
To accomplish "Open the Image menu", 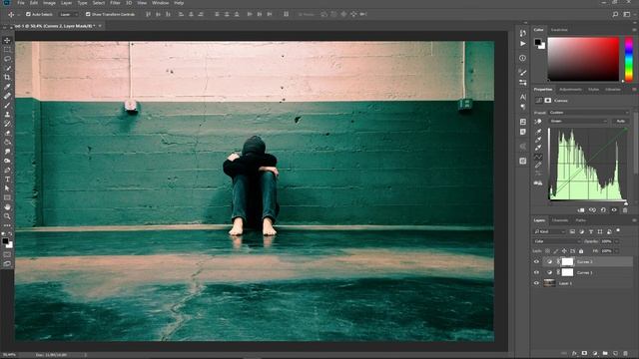I will tap(49, 3).
